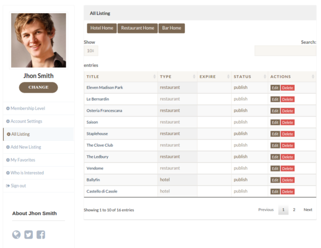Screen dimensions: 321x248
Task: Click the Hotel Home button
Action: coord(102,28)
